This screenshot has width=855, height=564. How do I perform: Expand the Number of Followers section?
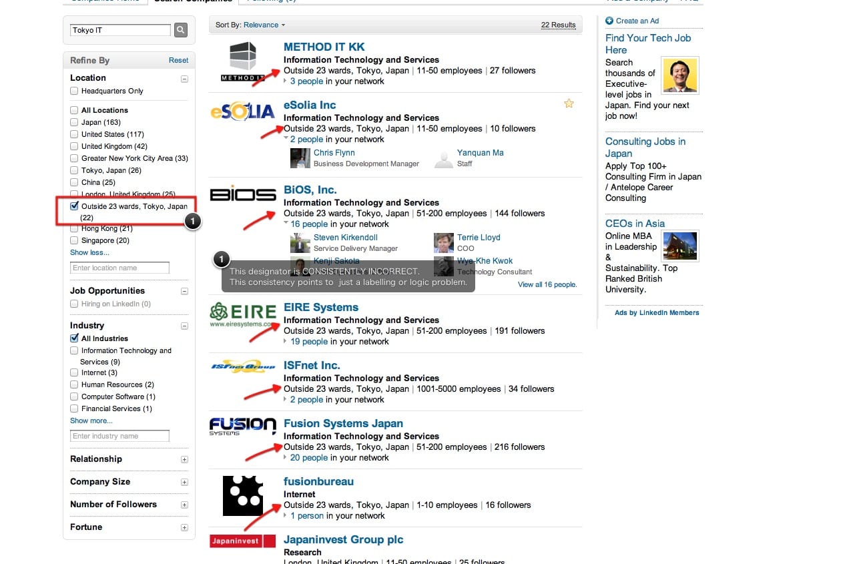[x=185, y=505]
